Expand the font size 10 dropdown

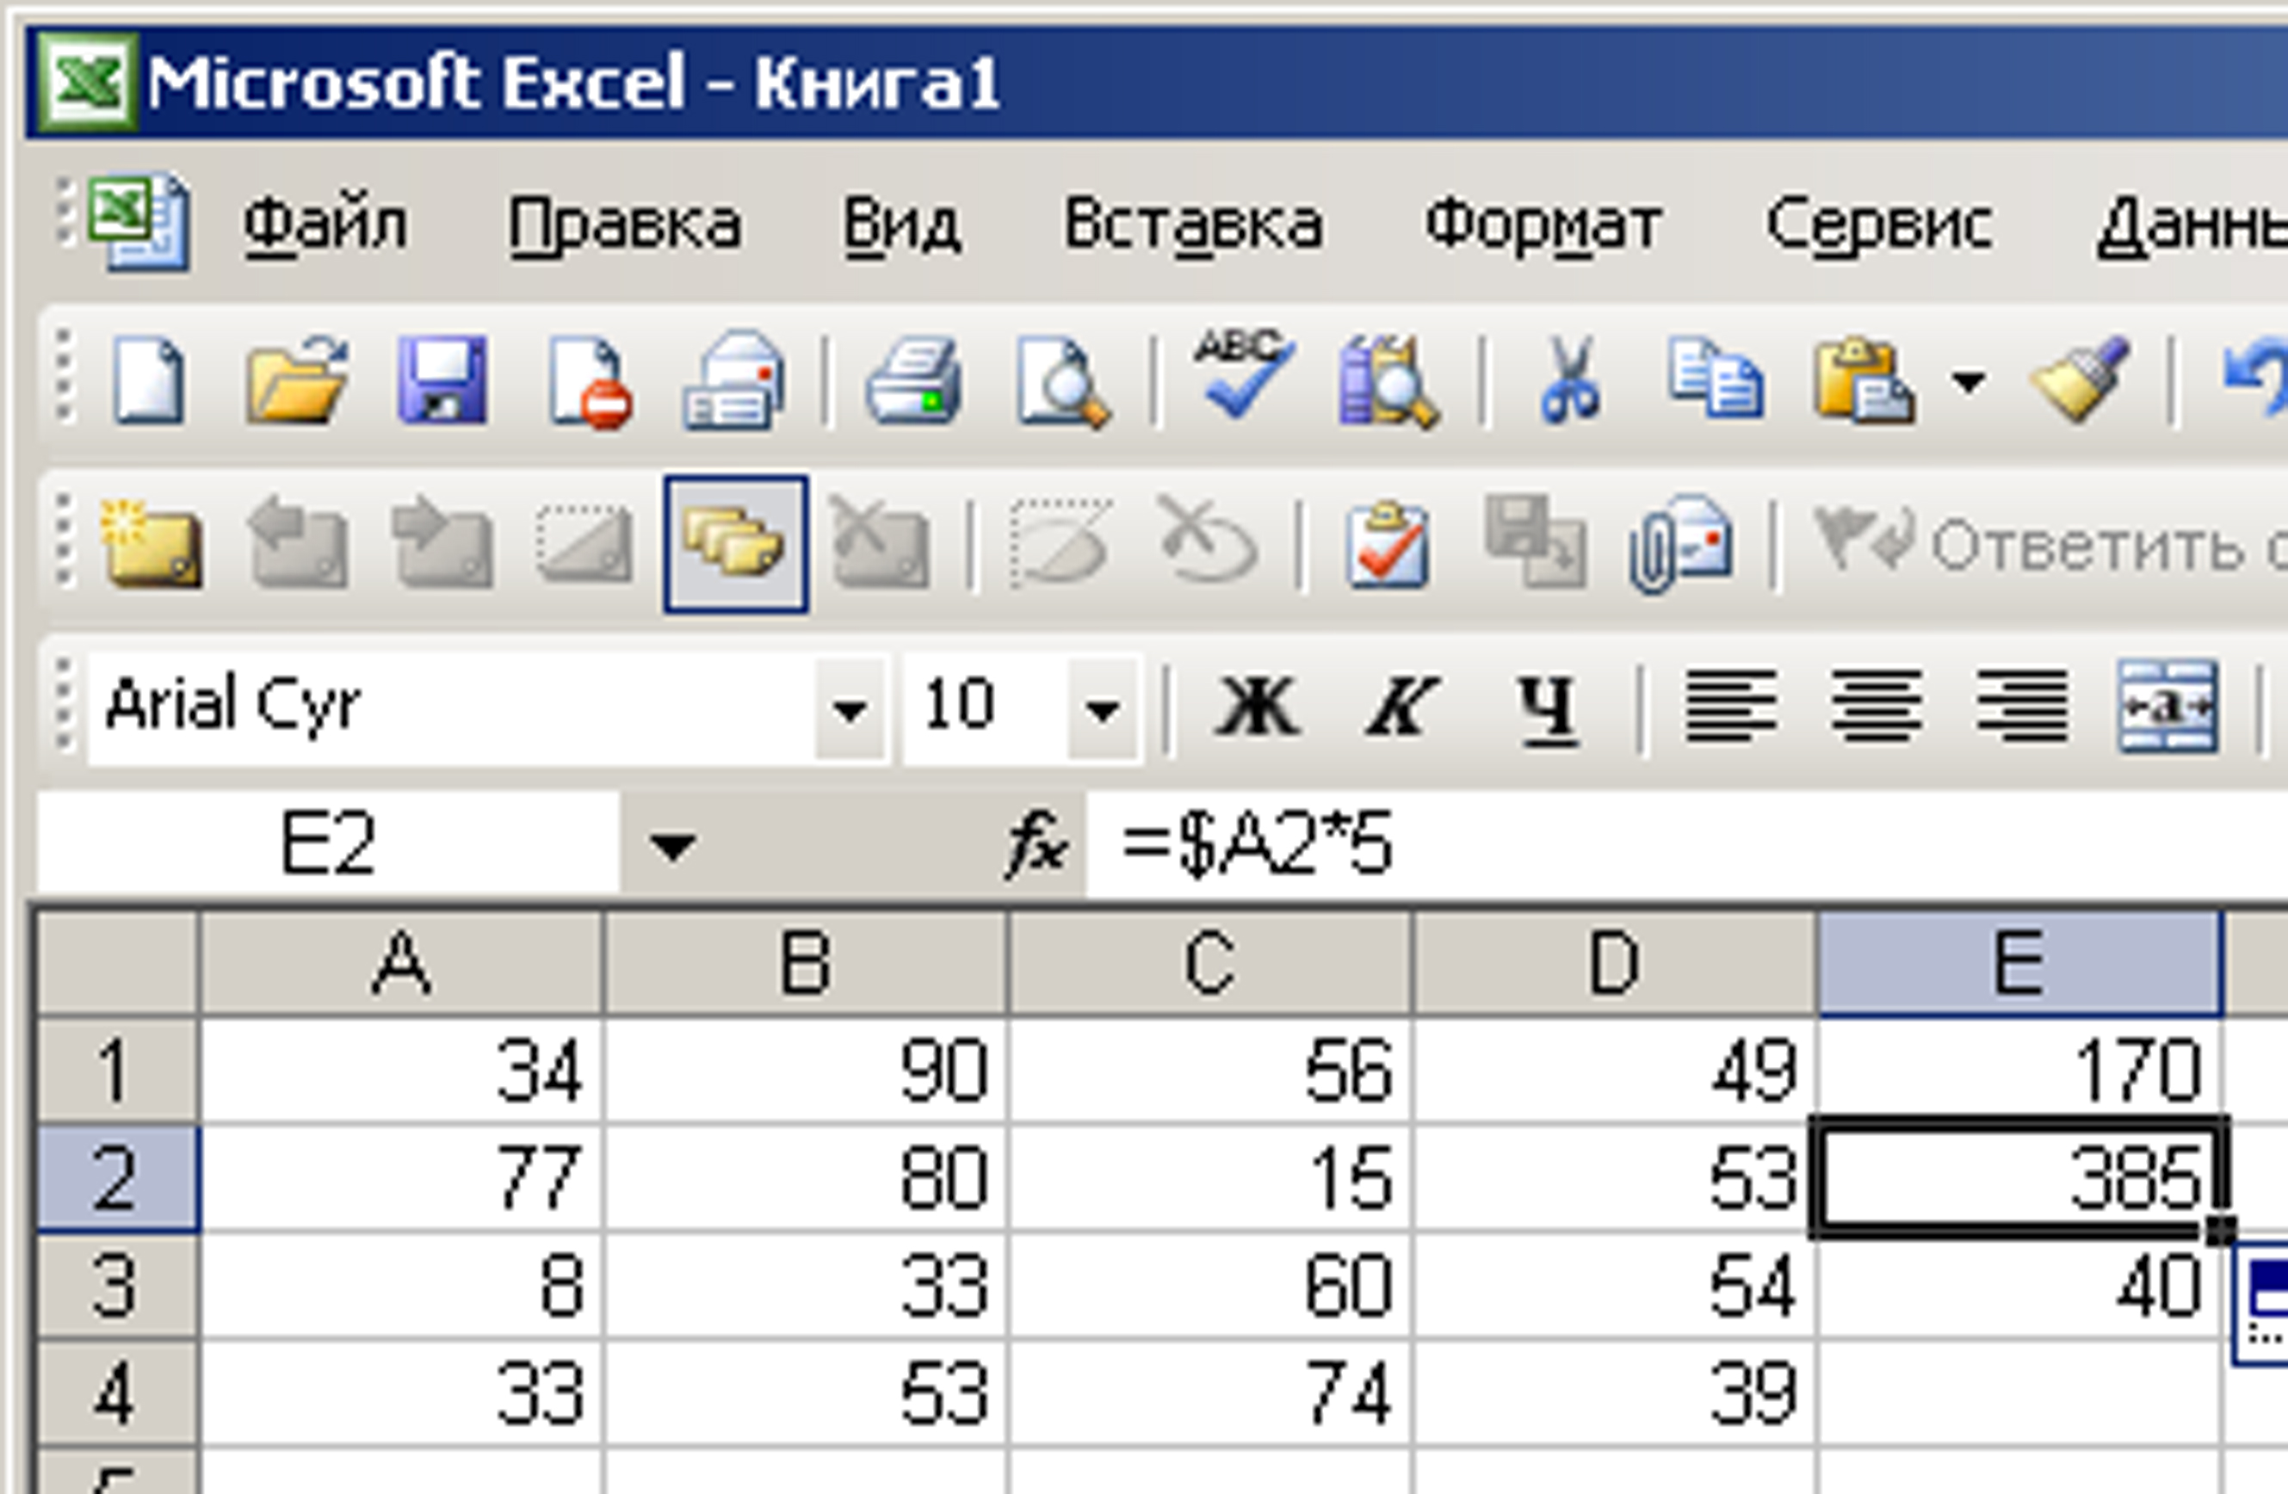pyautogui.click(x=1102, y=709)
